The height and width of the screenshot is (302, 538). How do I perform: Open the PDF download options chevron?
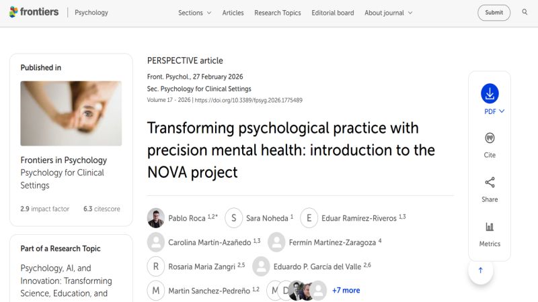[502, 111]
